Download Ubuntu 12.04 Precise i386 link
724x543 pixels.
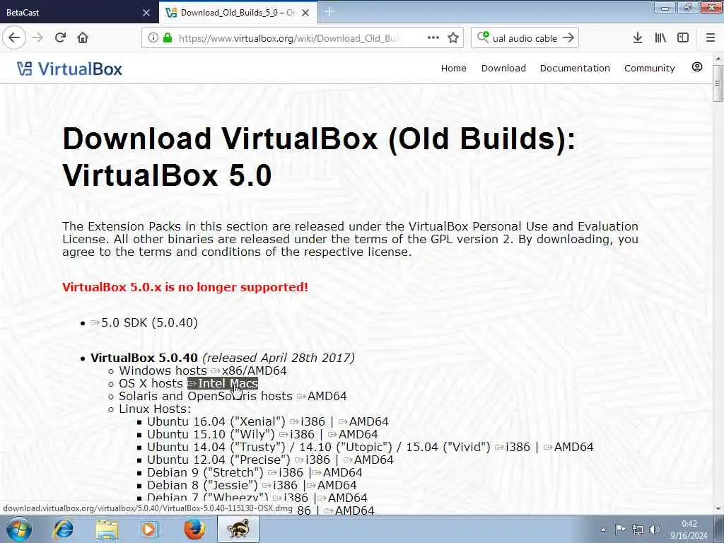click(313, 460)
